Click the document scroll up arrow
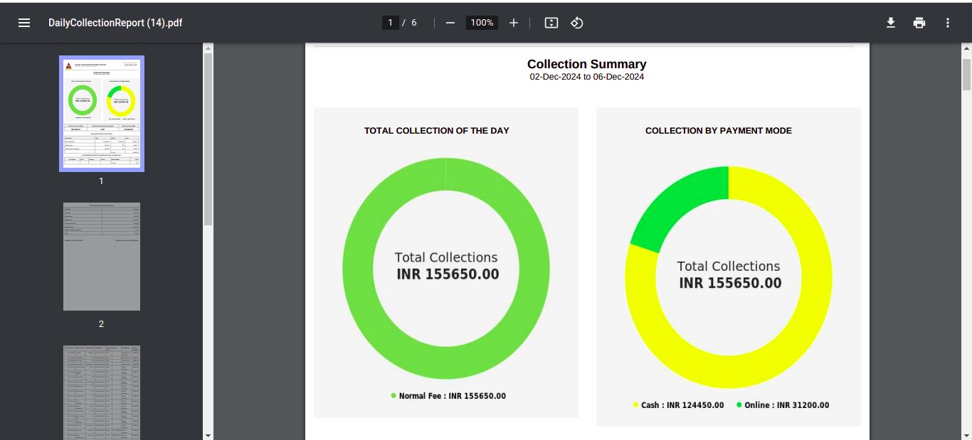This screenshot has height=440, width=972. click(x=966, y=49)
